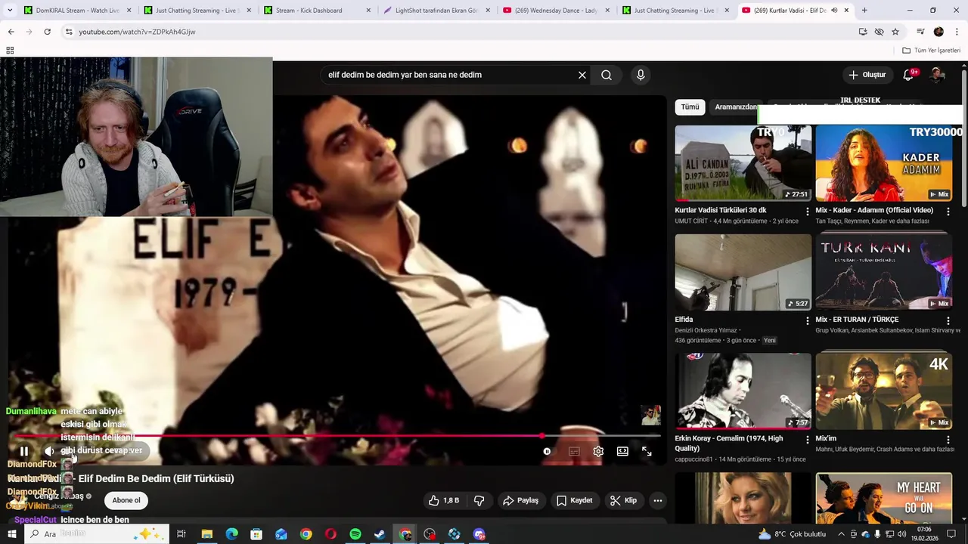The width and height of the screenshot is (968, 544).
Task: Switch to theater mode
Action: coord(622,451)
